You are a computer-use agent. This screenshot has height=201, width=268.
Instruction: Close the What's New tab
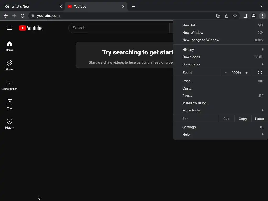[61, 7]
